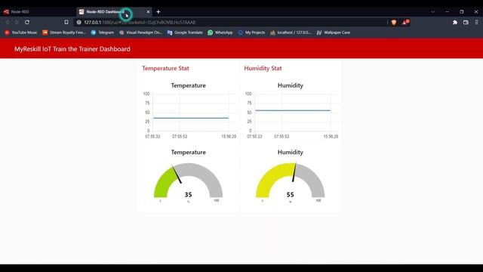Click the Humidity Stat group heading

point(263,69)
